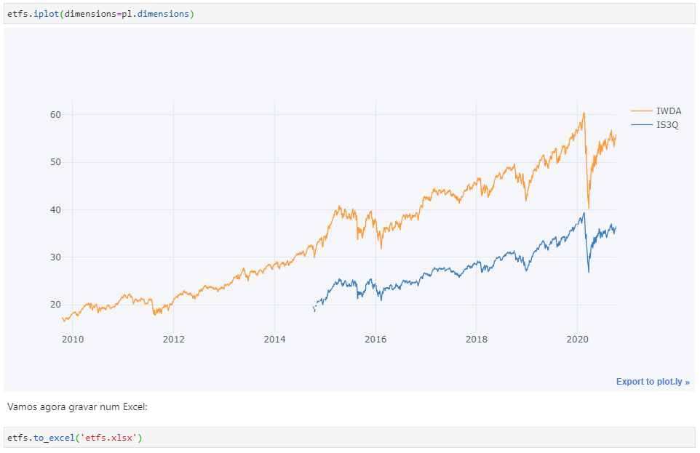Click the 'etfs.xlsx' filename string
This screenshot has width=700, height=453.
(113, 438)
